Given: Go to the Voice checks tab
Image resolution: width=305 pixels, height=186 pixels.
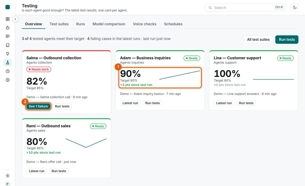Looking at the screenshot, I should [x=145, y=24].
